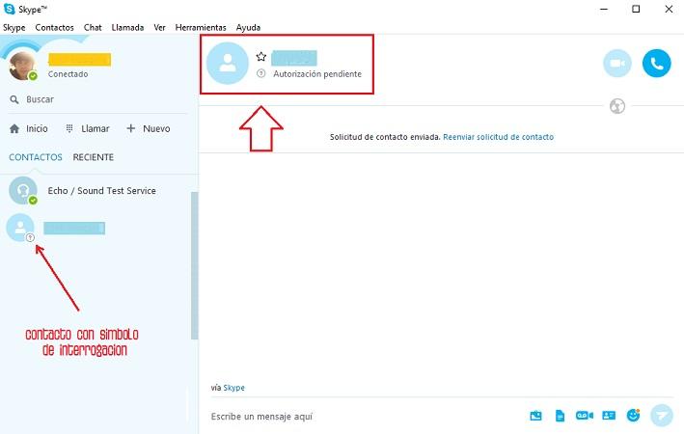Start a video call with the contact
This screenshot has height=434, width=684.
[617, 64]
